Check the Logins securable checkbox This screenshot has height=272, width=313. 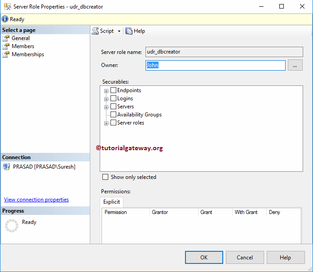[x=113, y=98]
